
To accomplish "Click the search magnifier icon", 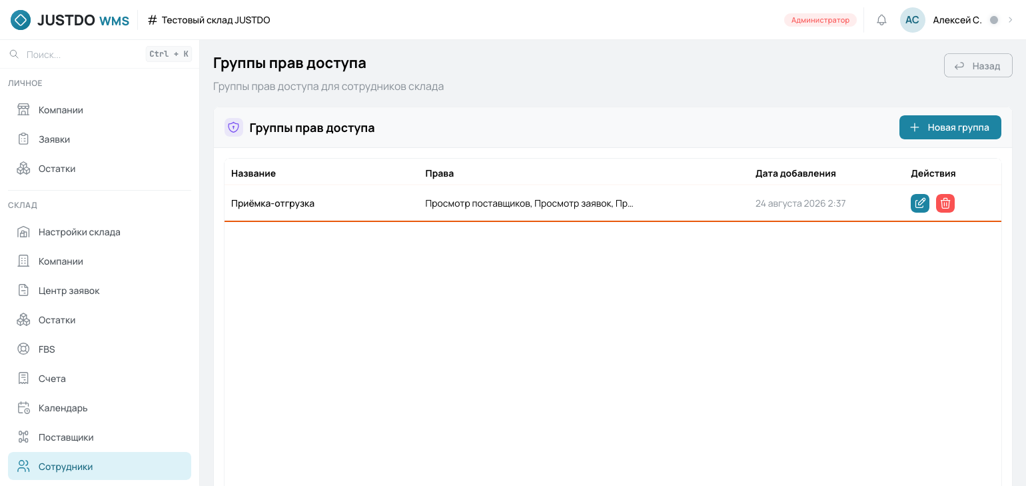I will tap(14, 54).
